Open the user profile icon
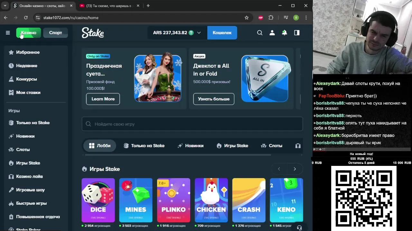Viewport: 412px width, 231px height. (272, 33)
